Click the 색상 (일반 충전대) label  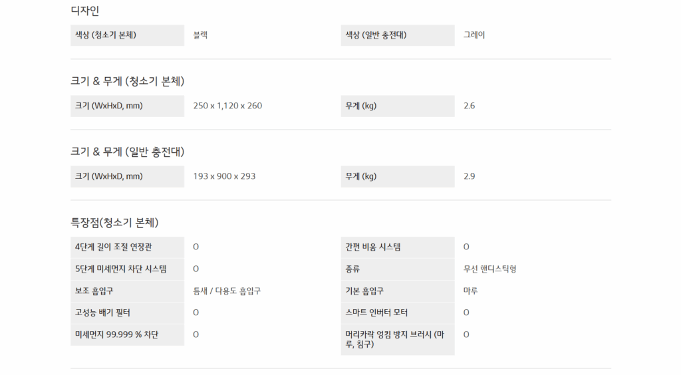pos(376,35)
